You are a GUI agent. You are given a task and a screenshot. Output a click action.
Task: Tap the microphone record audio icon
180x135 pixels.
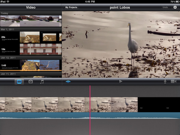(165, 82)
